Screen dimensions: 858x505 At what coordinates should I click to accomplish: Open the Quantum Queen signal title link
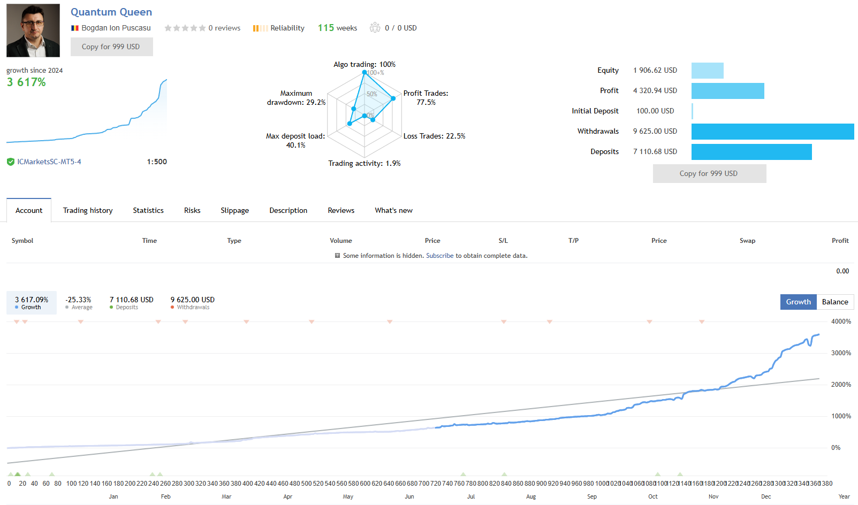pos(111,12)
